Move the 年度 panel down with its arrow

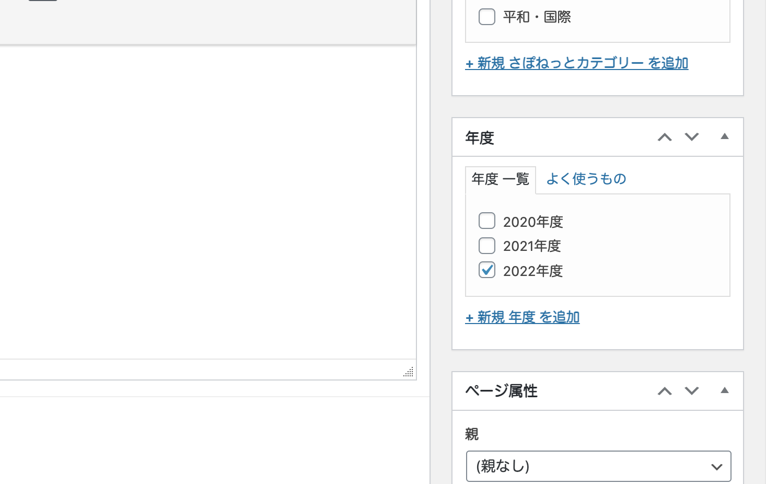[x=692, y=137]
